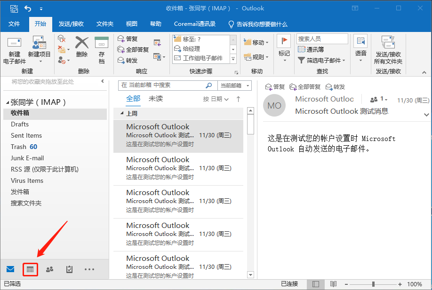Expand the quick steps gallery
This screenshot has width=432, height=290.
(x=233, y=59)
